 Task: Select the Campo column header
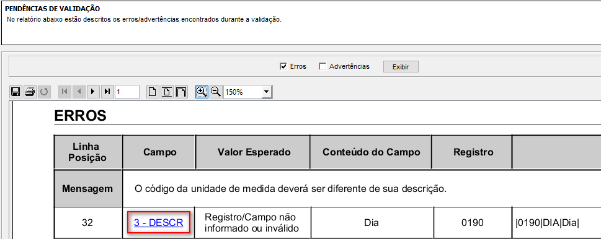(160, 152)
